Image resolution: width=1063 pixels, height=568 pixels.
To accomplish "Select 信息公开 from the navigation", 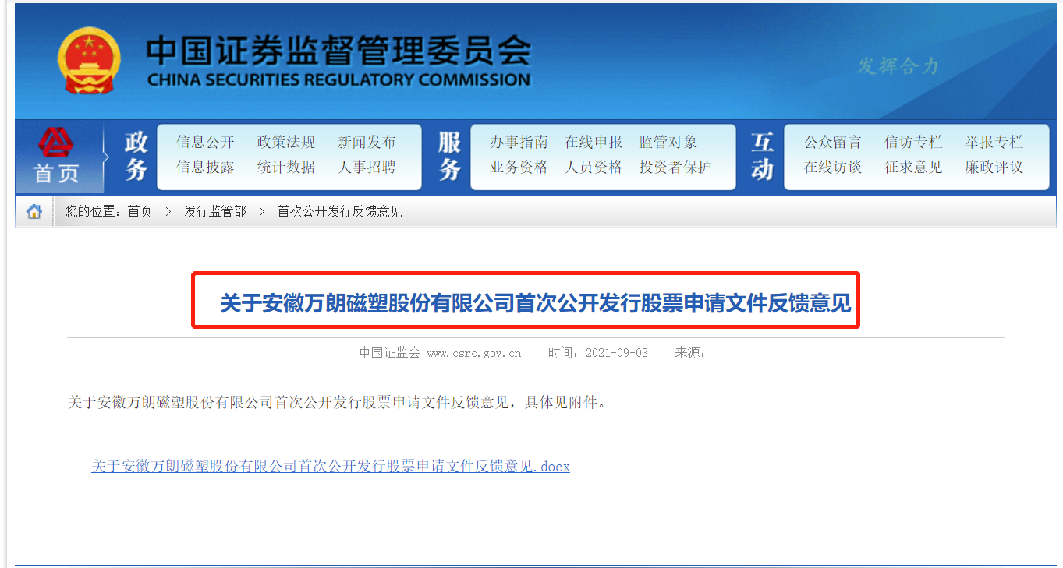I will [204, 142].
